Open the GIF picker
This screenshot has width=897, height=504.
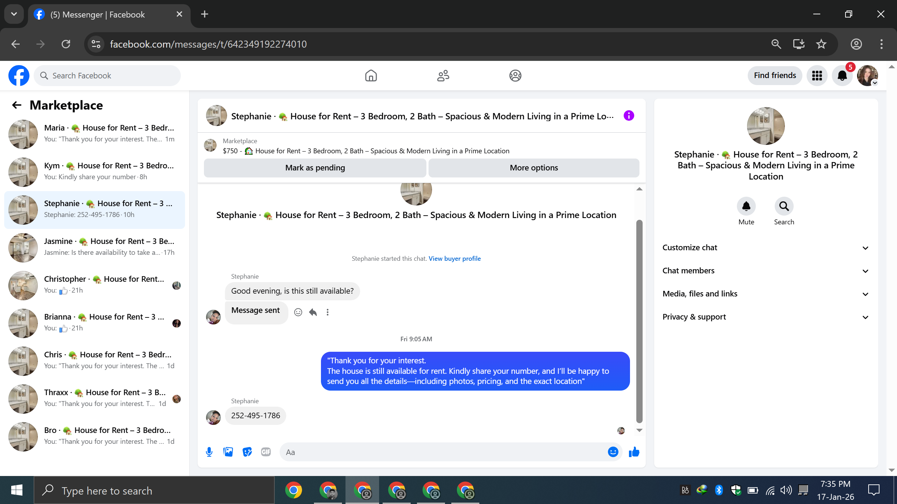pos(266,452)
